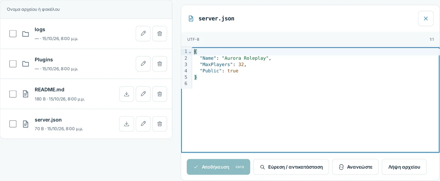Click the "Public" key on line 4

tap(211, 71)
